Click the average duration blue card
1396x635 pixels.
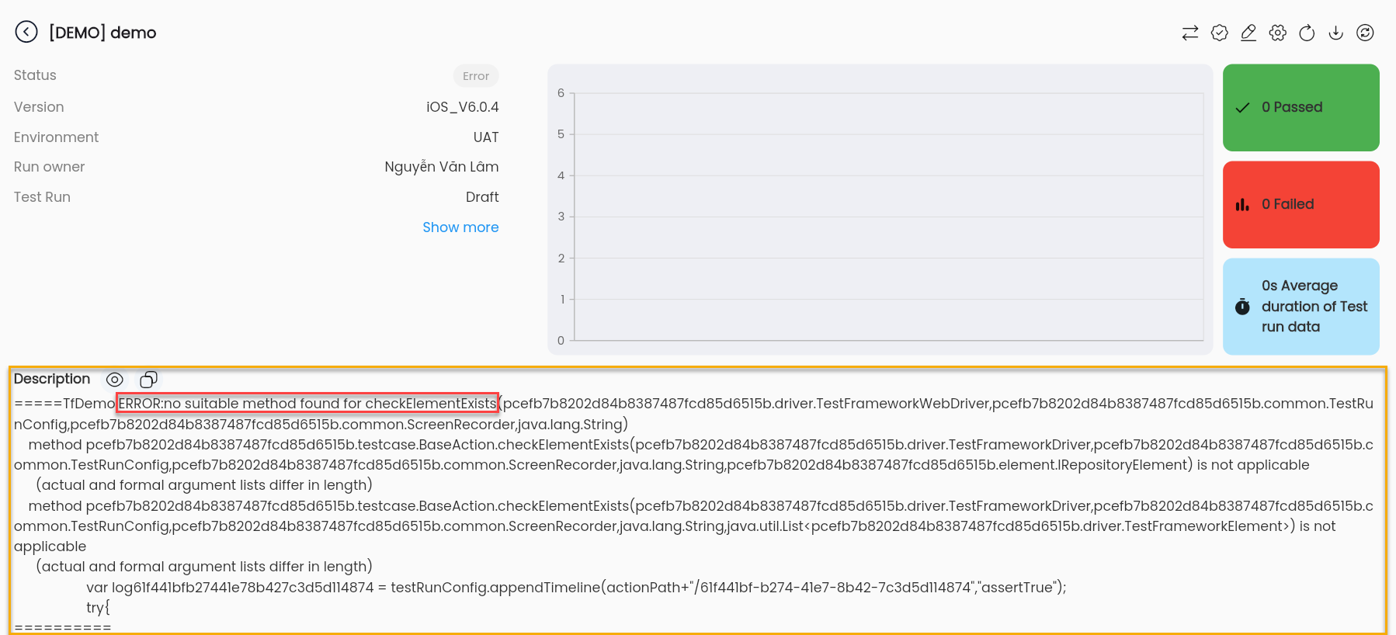[1301, 307]
